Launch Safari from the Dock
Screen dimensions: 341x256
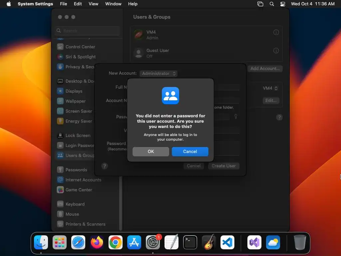tap(78, 242)
